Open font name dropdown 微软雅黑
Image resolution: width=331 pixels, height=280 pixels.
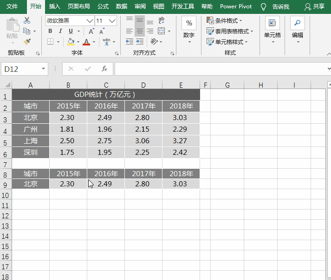[90, 21]
